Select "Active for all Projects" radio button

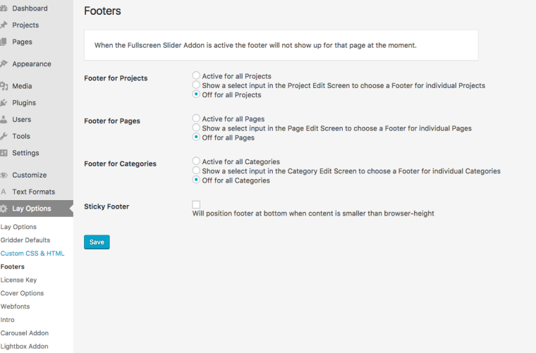[x=196, y=76]
